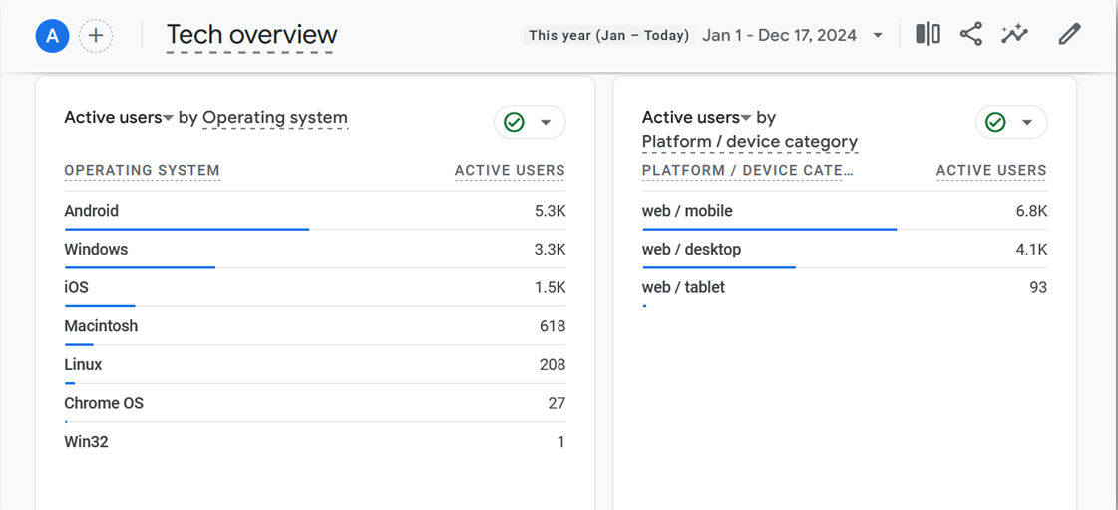
Task: Click the 6.8K value for web / mobile
Action: tap(1031, 212)
